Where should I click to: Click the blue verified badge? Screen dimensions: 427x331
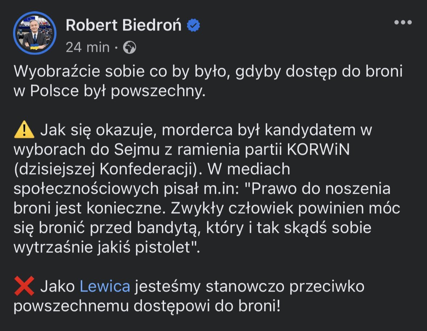[193, 25]
